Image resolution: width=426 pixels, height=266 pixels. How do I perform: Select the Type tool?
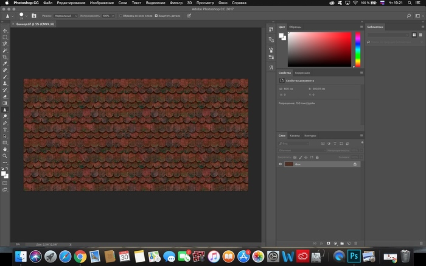click(5, 129)
